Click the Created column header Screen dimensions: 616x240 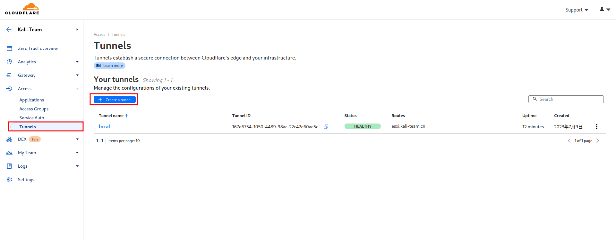561,116
